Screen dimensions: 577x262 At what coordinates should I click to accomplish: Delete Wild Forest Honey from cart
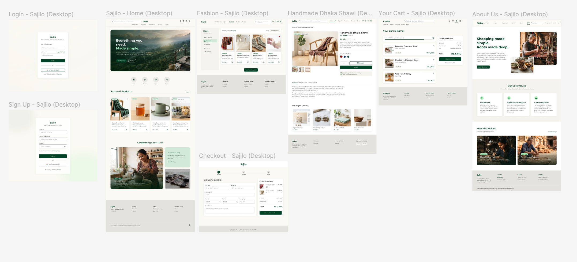[x=433, y=73]
